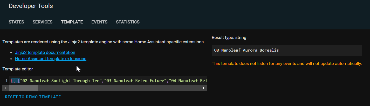Open the STATISTICS tab
The width and height of the screenshot is (370, 106).
coord(128,22)
